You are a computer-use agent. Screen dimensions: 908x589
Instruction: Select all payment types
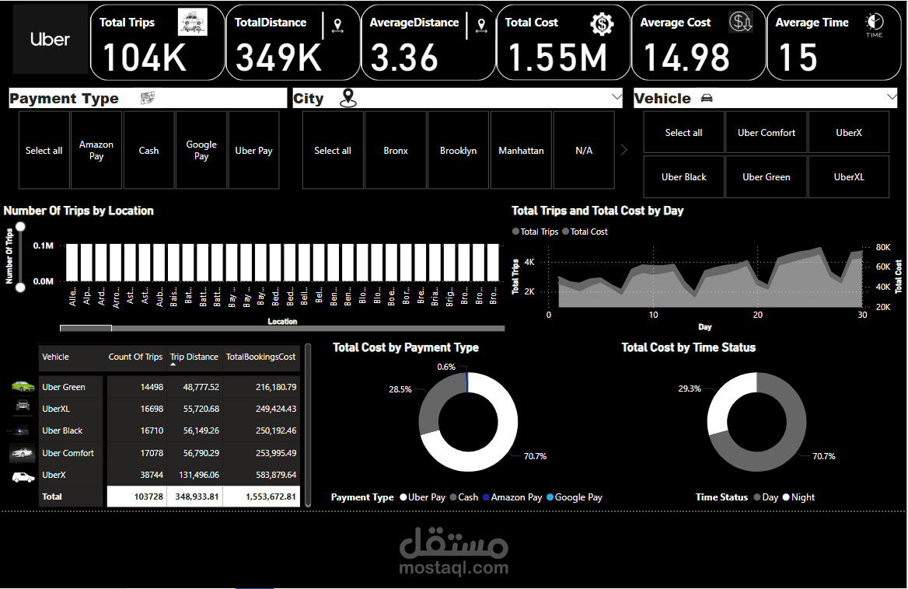(x=44, y=151)
